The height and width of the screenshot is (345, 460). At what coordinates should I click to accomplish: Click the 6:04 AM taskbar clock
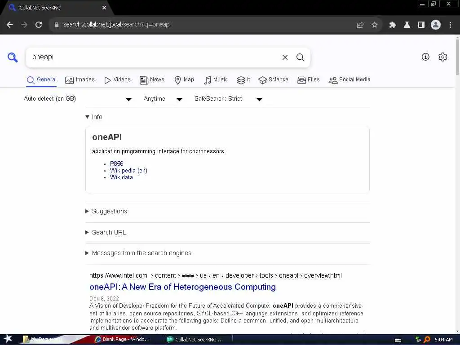[443, 340]
